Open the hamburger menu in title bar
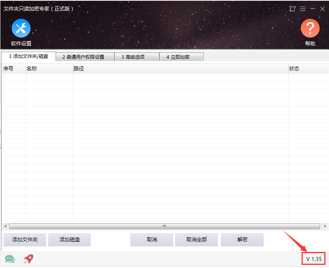 [x=302, y=9]
